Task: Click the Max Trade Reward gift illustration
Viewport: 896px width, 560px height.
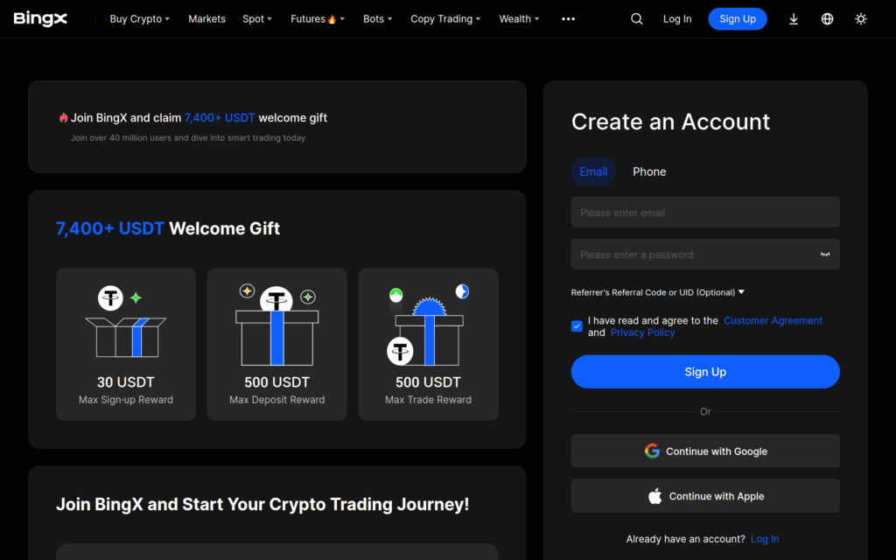Action: point(427,325)
